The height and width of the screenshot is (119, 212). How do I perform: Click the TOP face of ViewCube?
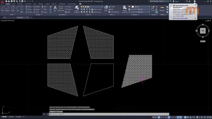click(203, 31)
